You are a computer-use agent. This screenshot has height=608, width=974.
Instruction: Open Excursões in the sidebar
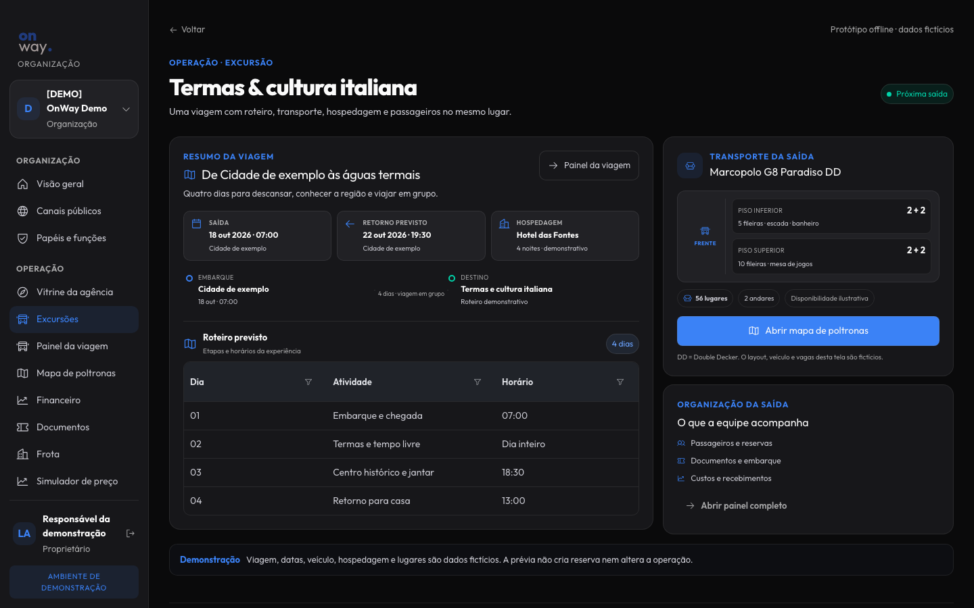74,319
